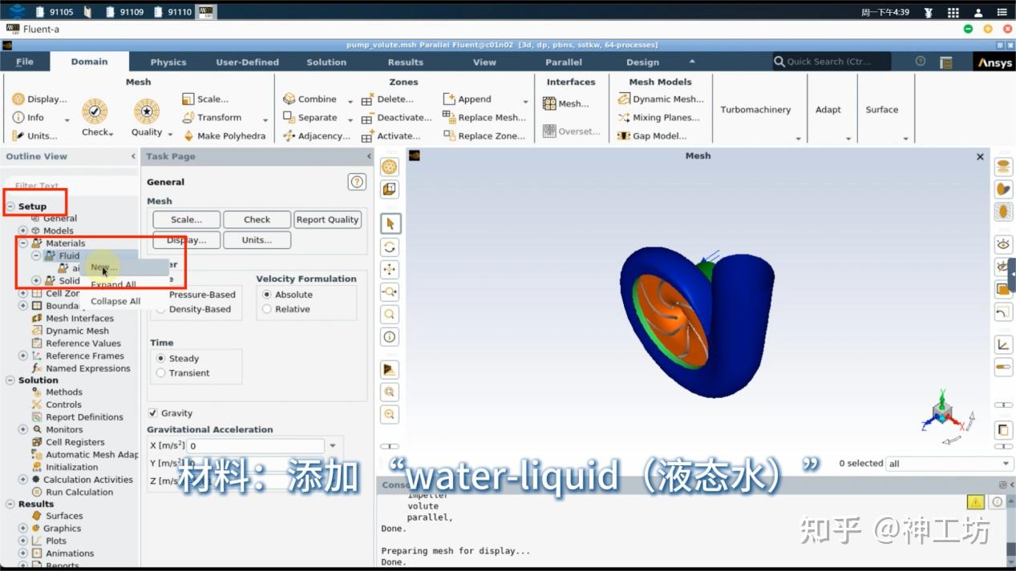This screenshot has width=1016, height=571.
Task: Collapse the Solution tree node
Action: 10,380
